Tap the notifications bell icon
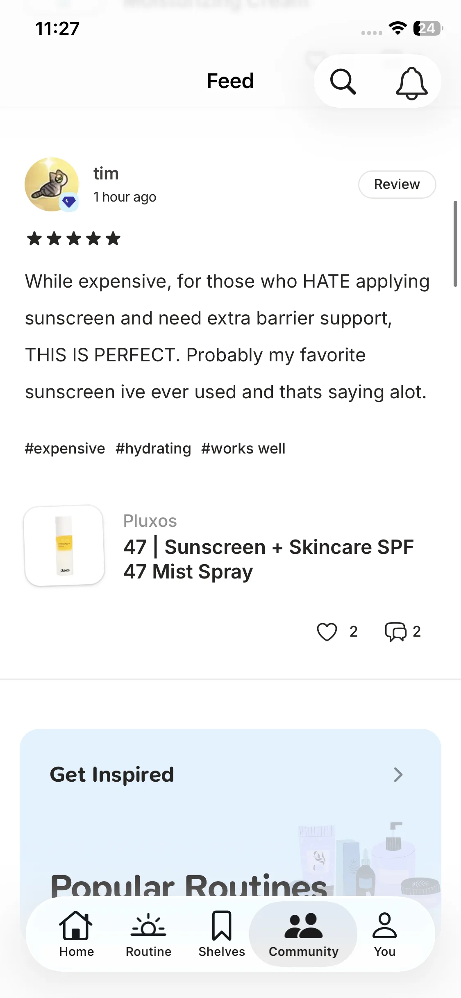Image resolution: width=461 pixels, height=998 pixels. tap(411, 83)
